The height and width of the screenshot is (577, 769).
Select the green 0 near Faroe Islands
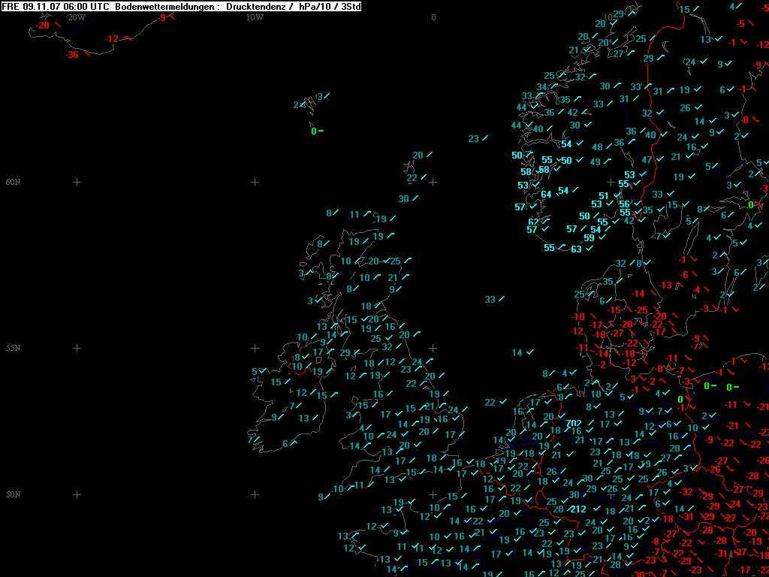click(x=314, y=131)
